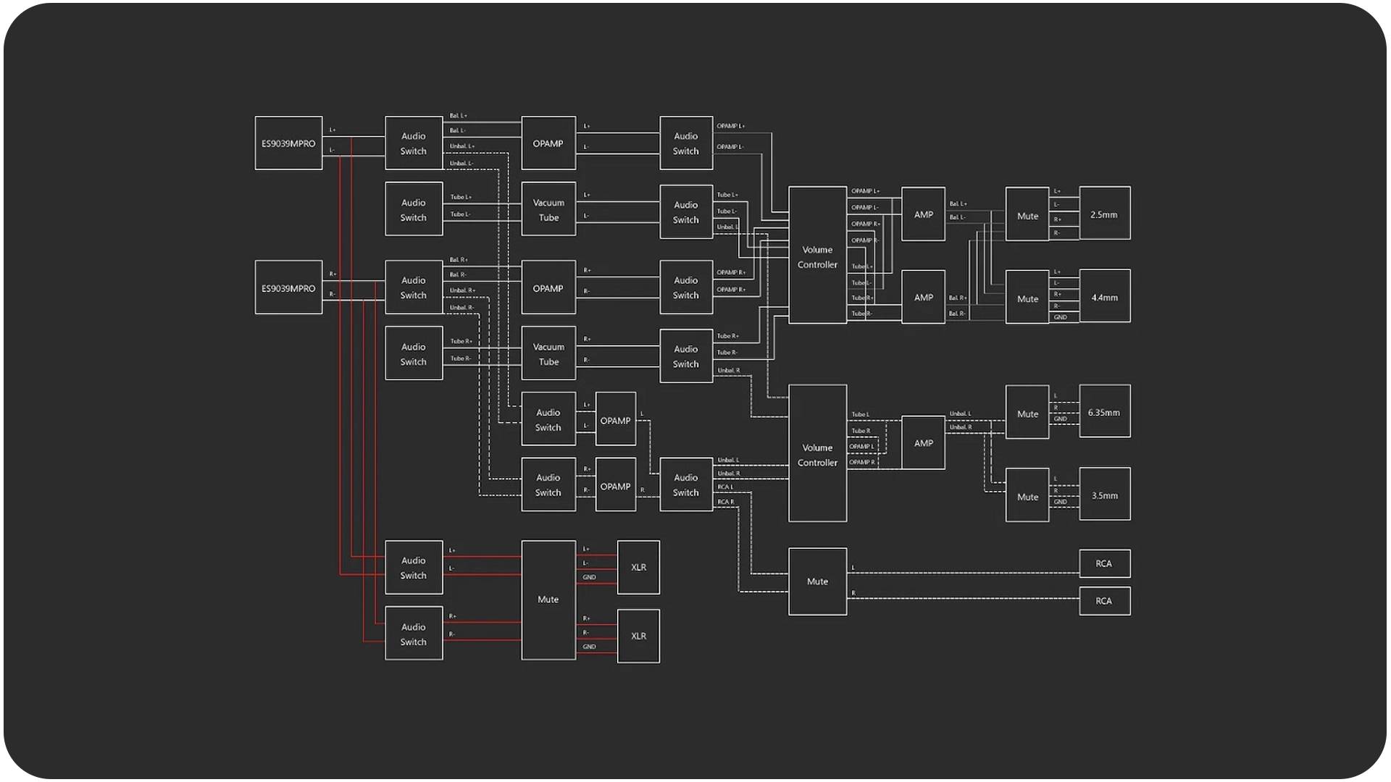
Task: Click the Audio Switch with RCA L/R outputs
Action: click(x=685, y=484)
